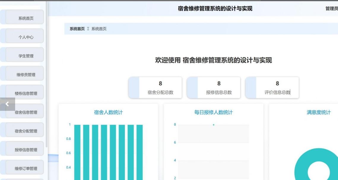Click the sidebar vertical scrollbar
This screenshot has height=180, width=338.
click(47, 74)
